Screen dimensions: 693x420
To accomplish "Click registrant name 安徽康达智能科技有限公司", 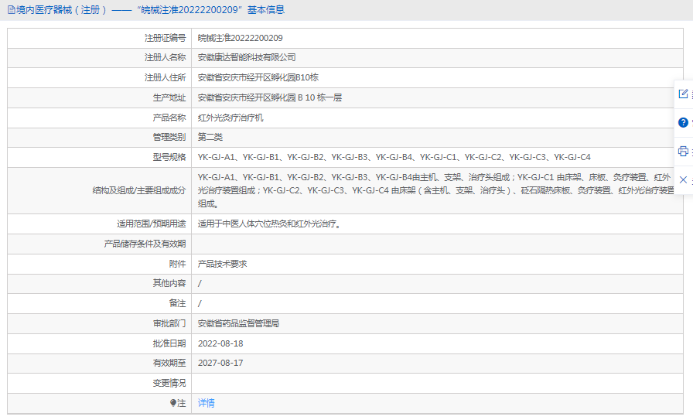I will point(247,57).
